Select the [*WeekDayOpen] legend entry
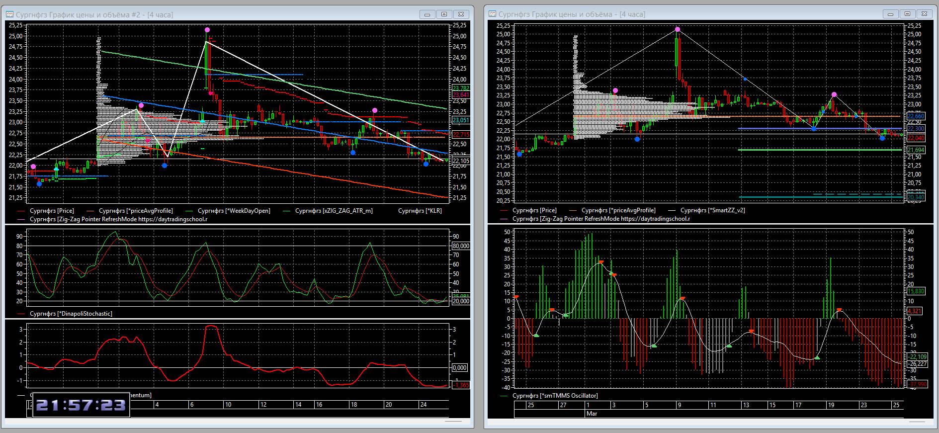The image size is (939, 433). (x=234, y=211)
